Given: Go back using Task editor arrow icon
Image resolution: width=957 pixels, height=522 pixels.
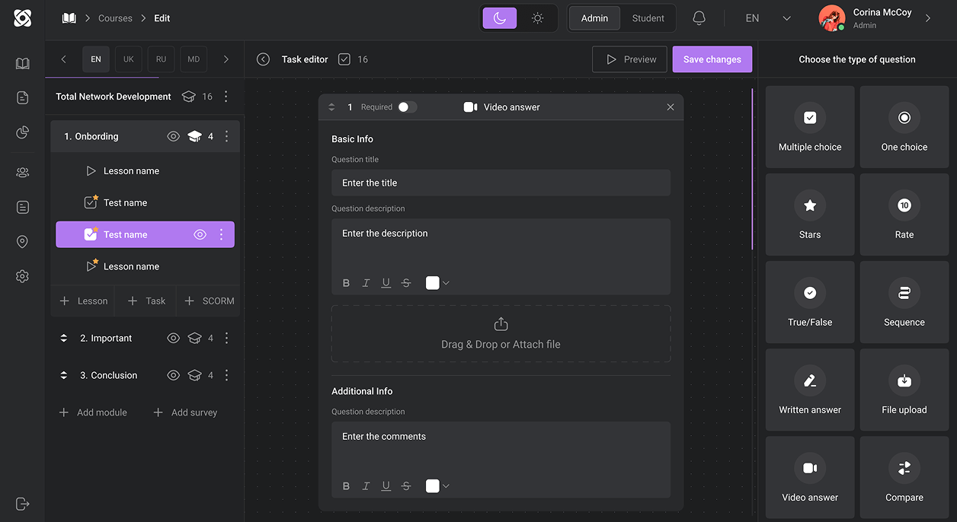Looking at the screenshot, I should 264,59.
